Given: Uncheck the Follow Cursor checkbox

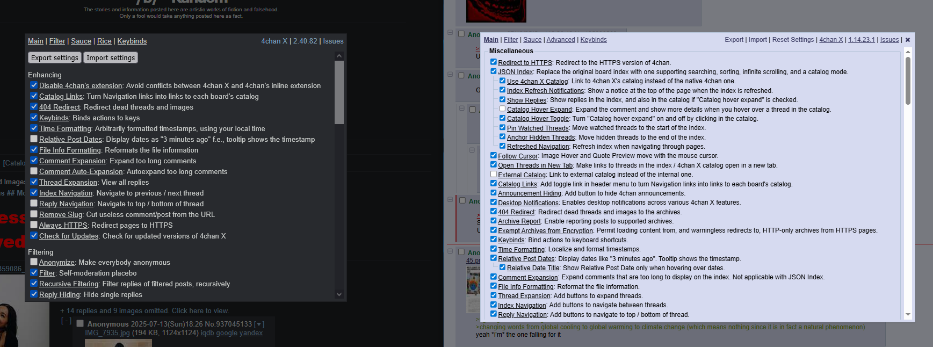Looking at the screenshot, I should tap(494, 155).
